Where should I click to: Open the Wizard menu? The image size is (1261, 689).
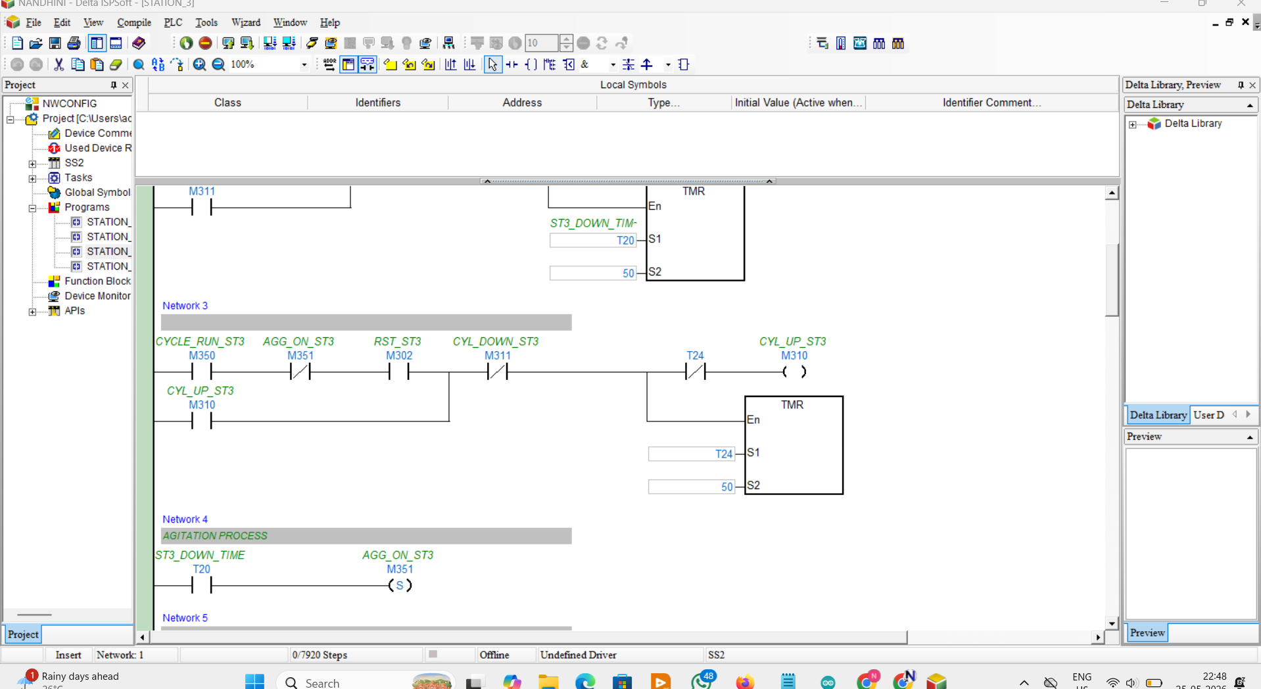point(246,22)
